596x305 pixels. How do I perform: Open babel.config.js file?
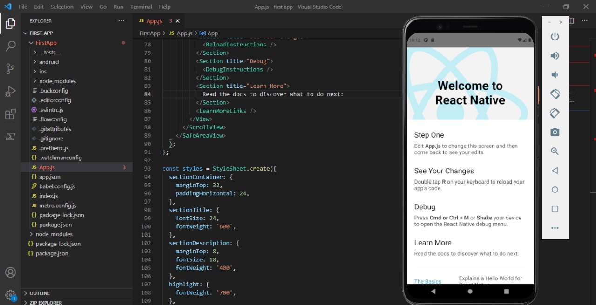click(x=77, y=186)
